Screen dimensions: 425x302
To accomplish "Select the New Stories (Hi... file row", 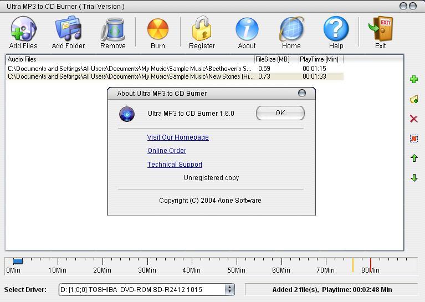I will 175,76.
